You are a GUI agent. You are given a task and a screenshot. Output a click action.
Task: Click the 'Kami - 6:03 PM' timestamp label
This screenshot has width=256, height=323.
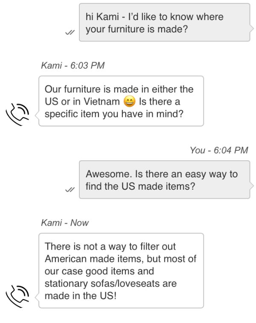click(73, 65)
